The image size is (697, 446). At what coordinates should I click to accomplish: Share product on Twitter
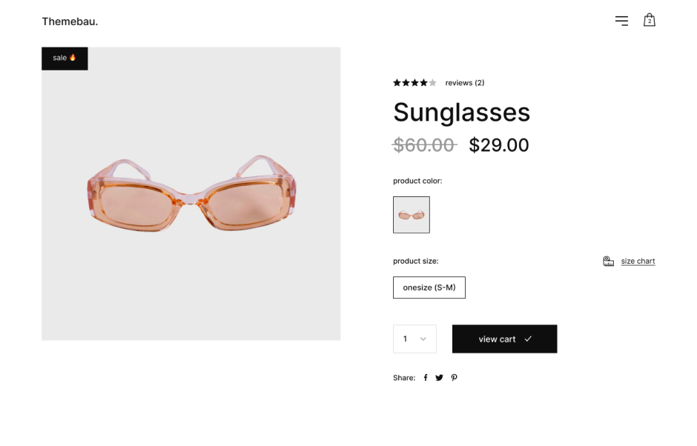[x=439, y=378]
